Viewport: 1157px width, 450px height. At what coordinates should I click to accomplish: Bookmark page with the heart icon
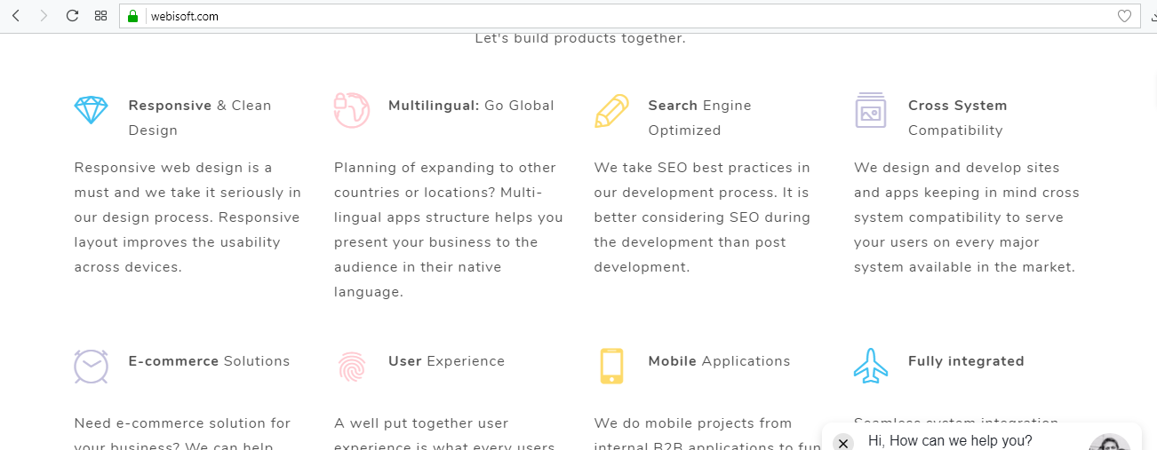(1124, 16)
